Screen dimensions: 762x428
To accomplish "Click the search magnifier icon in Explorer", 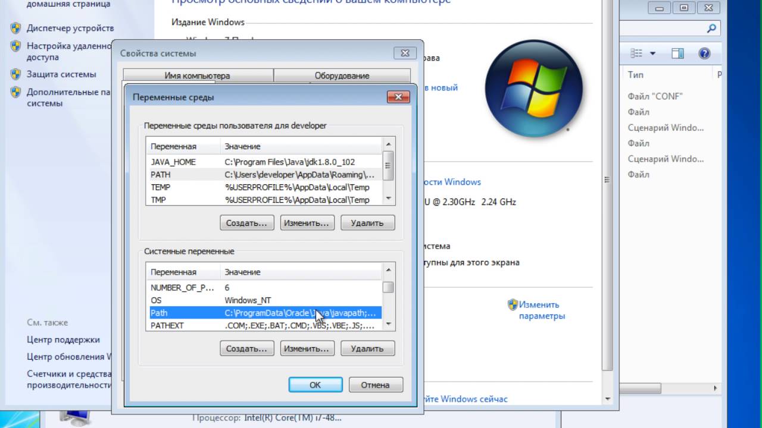I will tap(711, 28).
